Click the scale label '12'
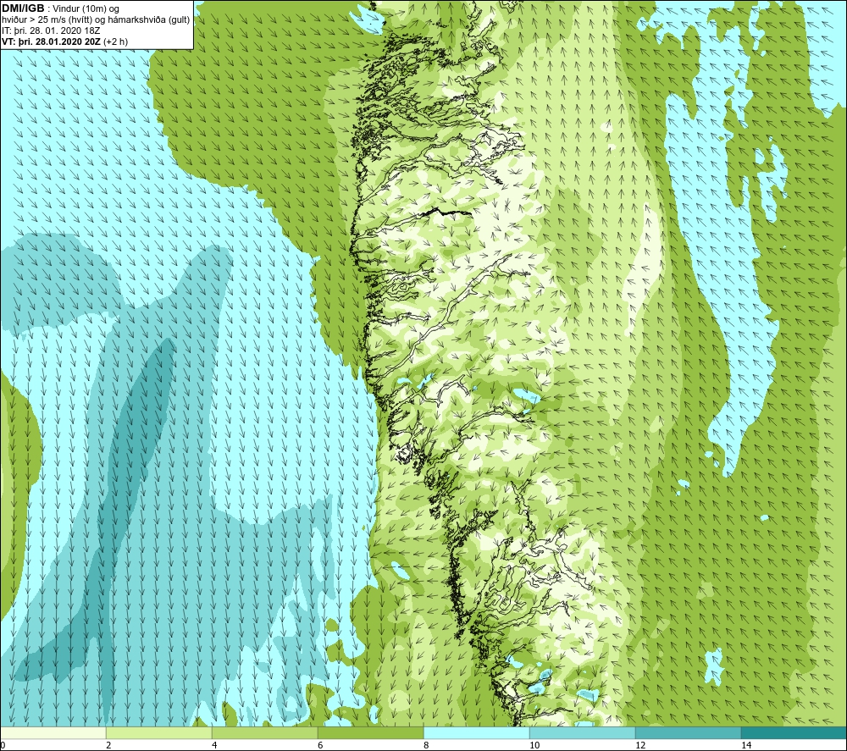 tap(640, 745)
